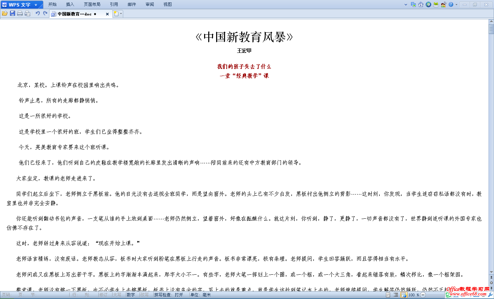The height and width of the screenshot is (299, 494).
Task: Click the 单位: 毫米 unit setting
Action: pos(201,295)
